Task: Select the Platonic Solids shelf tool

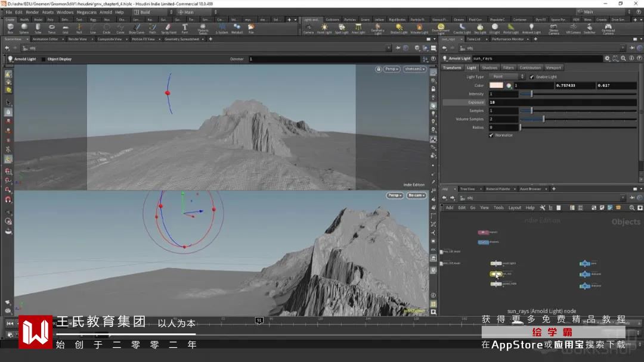Action: (x=203, y=29)
